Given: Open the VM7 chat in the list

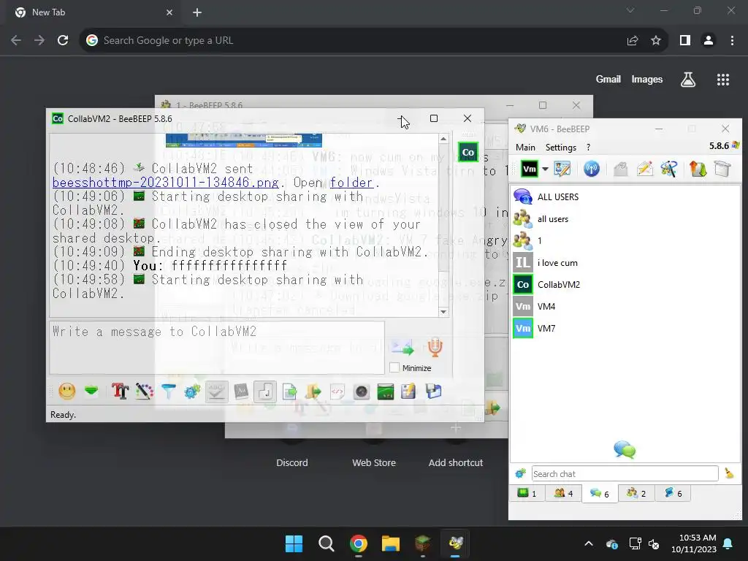Looking at the screenshot, I should 625,329.
